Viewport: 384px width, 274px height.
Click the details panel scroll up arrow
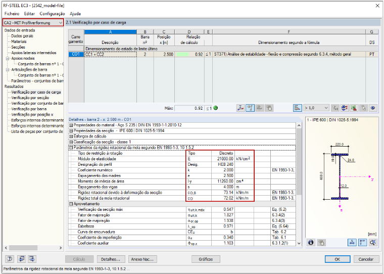click(299, 125)
